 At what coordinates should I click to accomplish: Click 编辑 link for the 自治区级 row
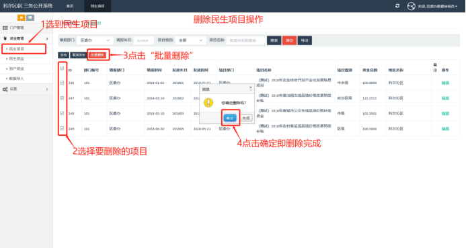(445, 98)
